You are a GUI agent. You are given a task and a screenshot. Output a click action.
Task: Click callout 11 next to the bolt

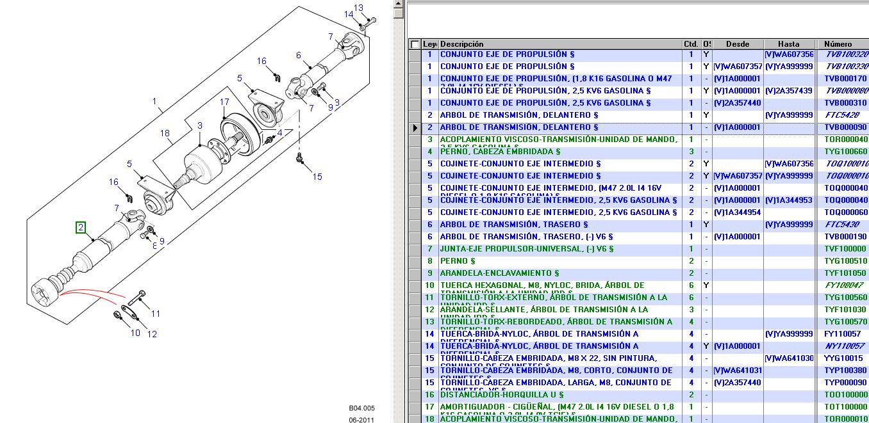point(156,314)
